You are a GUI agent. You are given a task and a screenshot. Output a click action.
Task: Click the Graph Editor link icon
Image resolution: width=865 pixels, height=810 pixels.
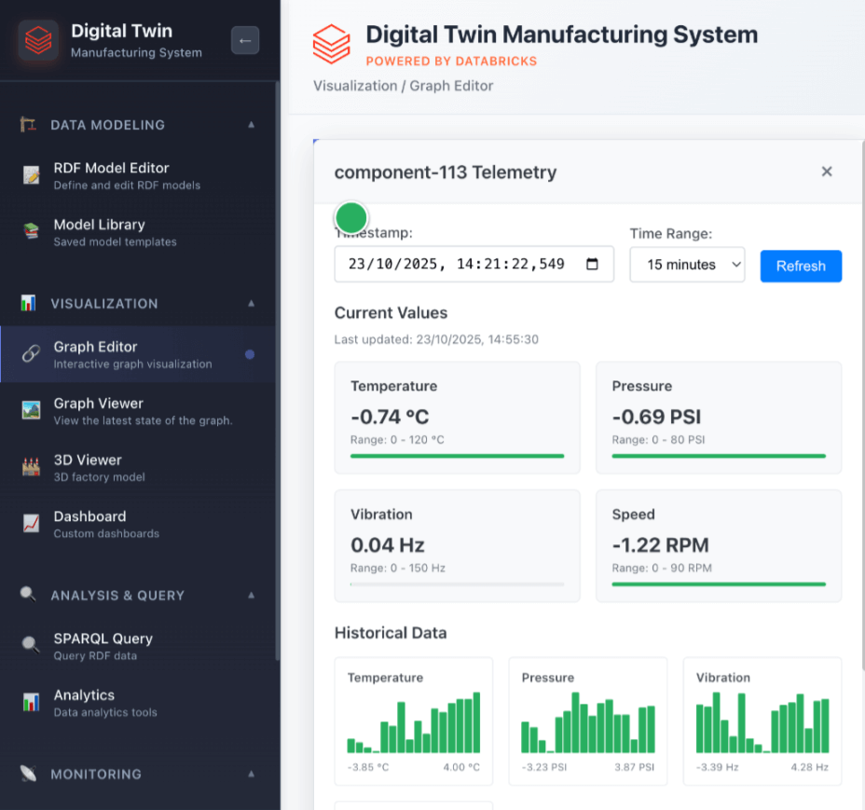click(32, 354)
